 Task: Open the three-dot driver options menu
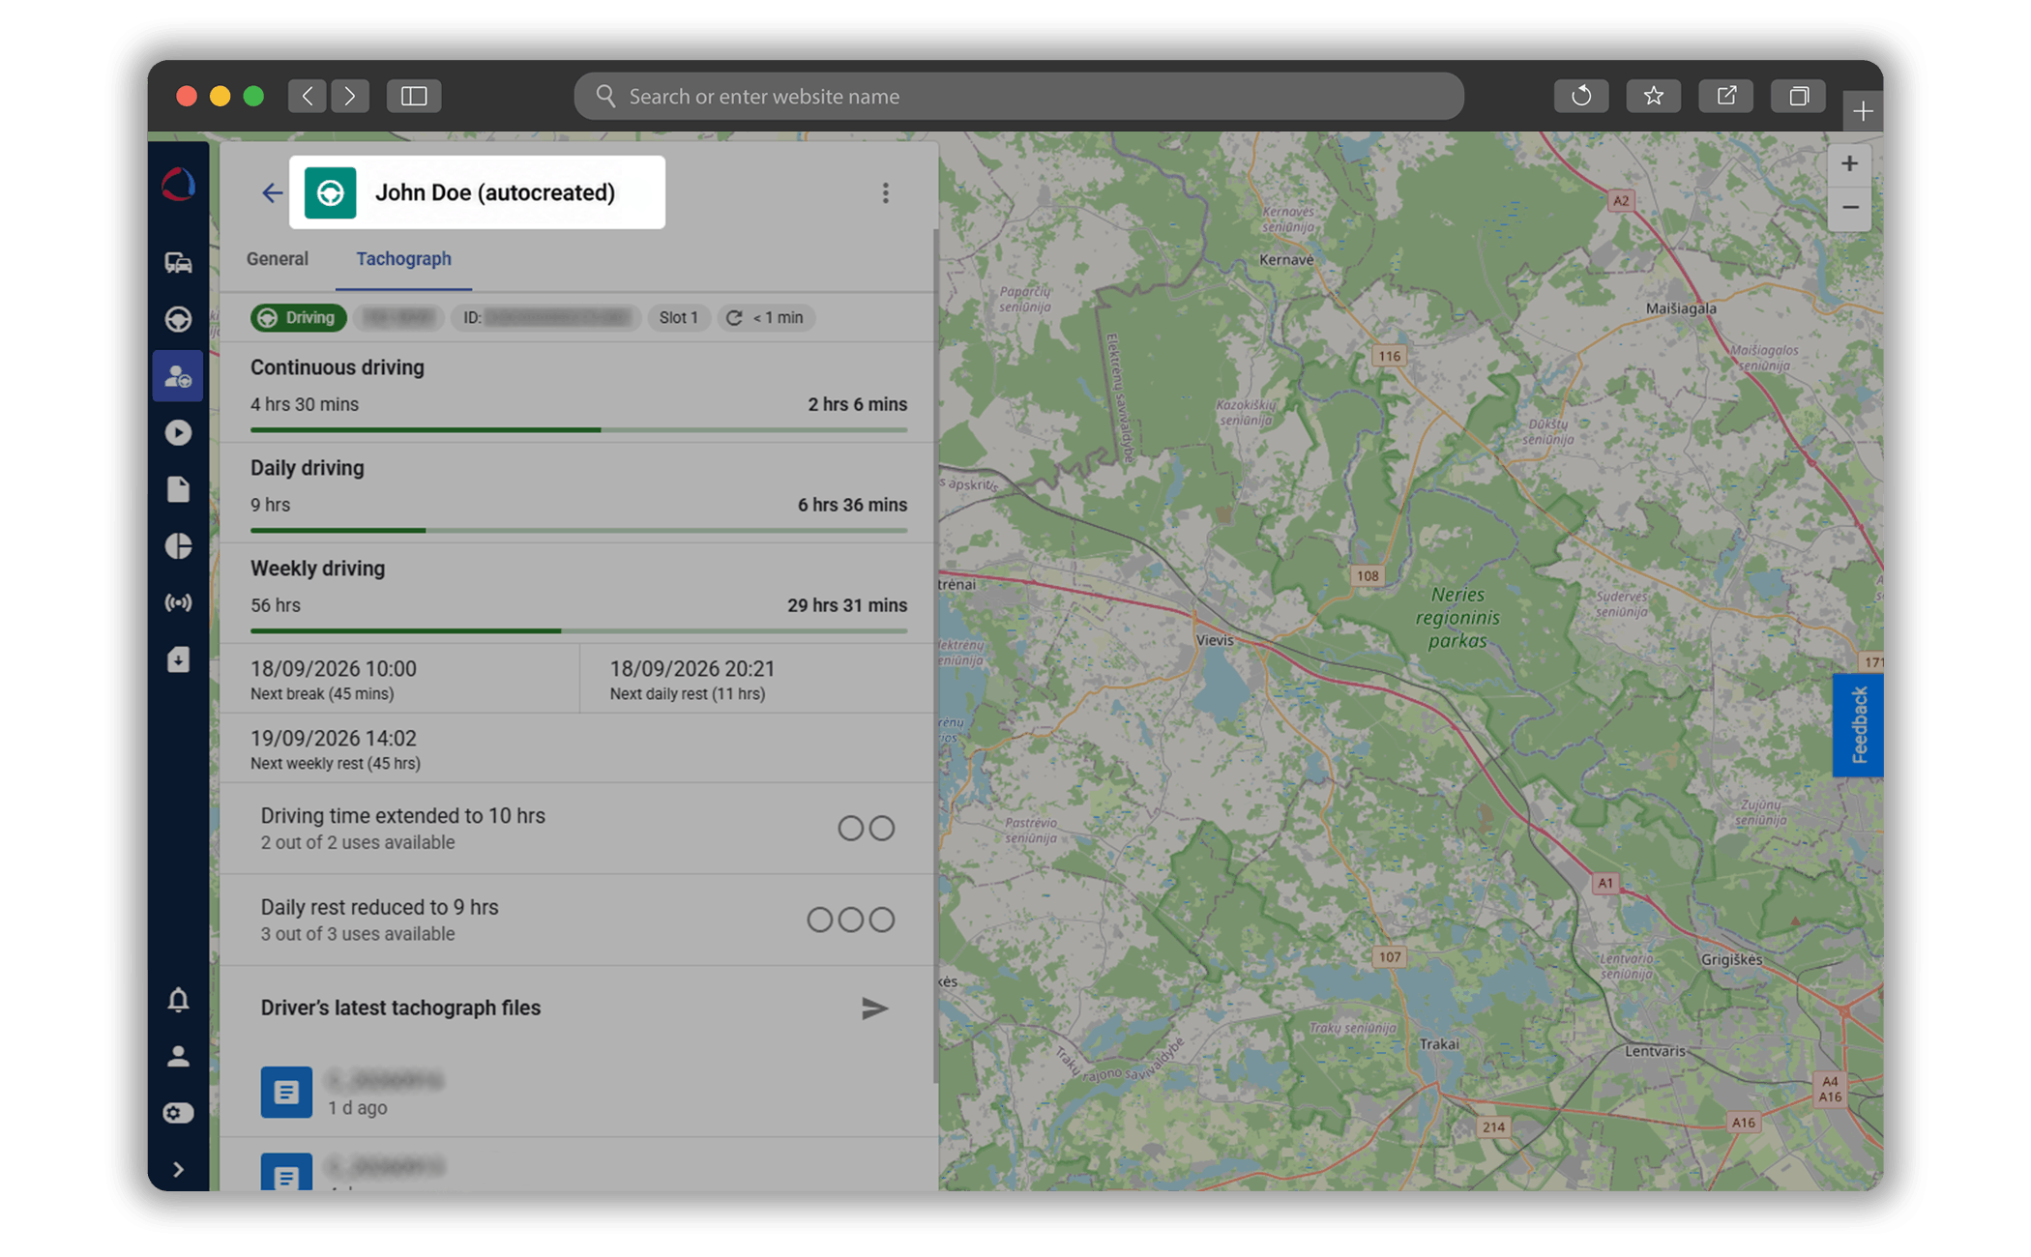tap(885, 192)
